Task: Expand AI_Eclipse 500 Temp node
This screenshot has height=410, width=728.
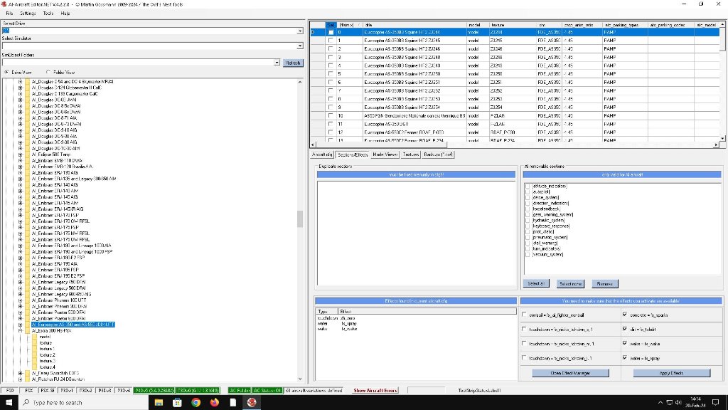Action: pyautogui.click(x=20, y=154)
